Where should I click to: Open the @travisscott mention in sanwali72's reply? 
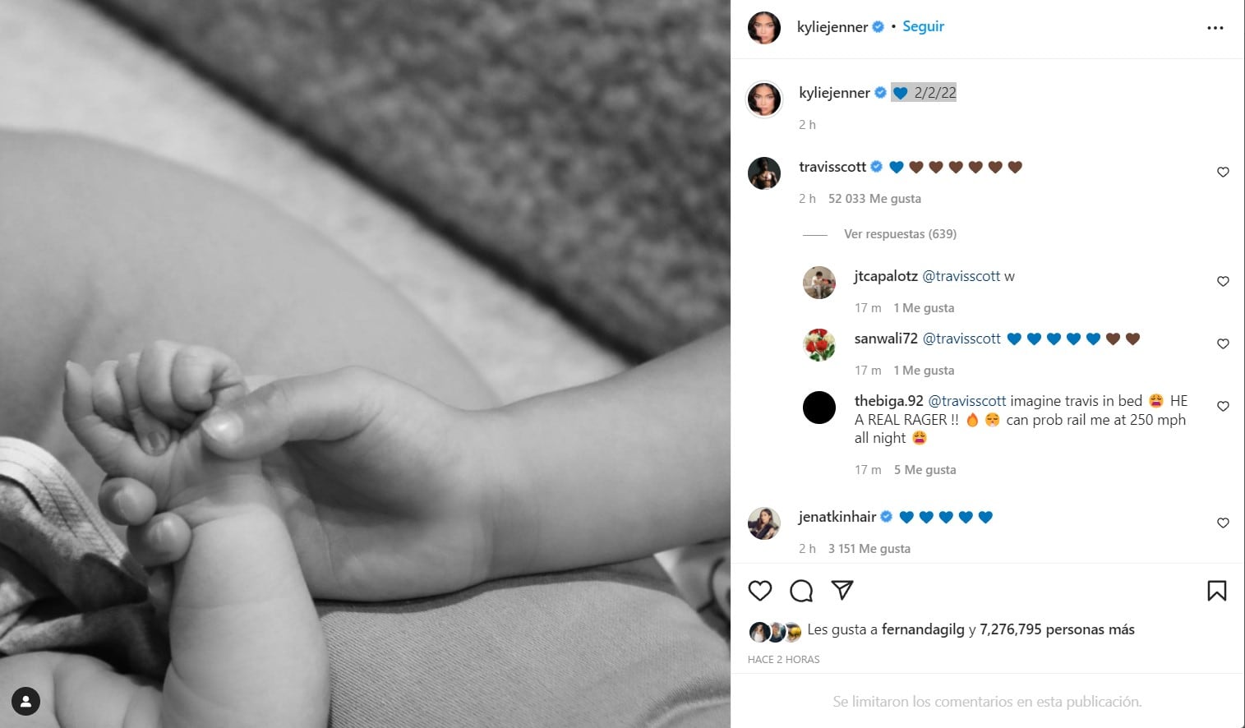click(961, 339)
